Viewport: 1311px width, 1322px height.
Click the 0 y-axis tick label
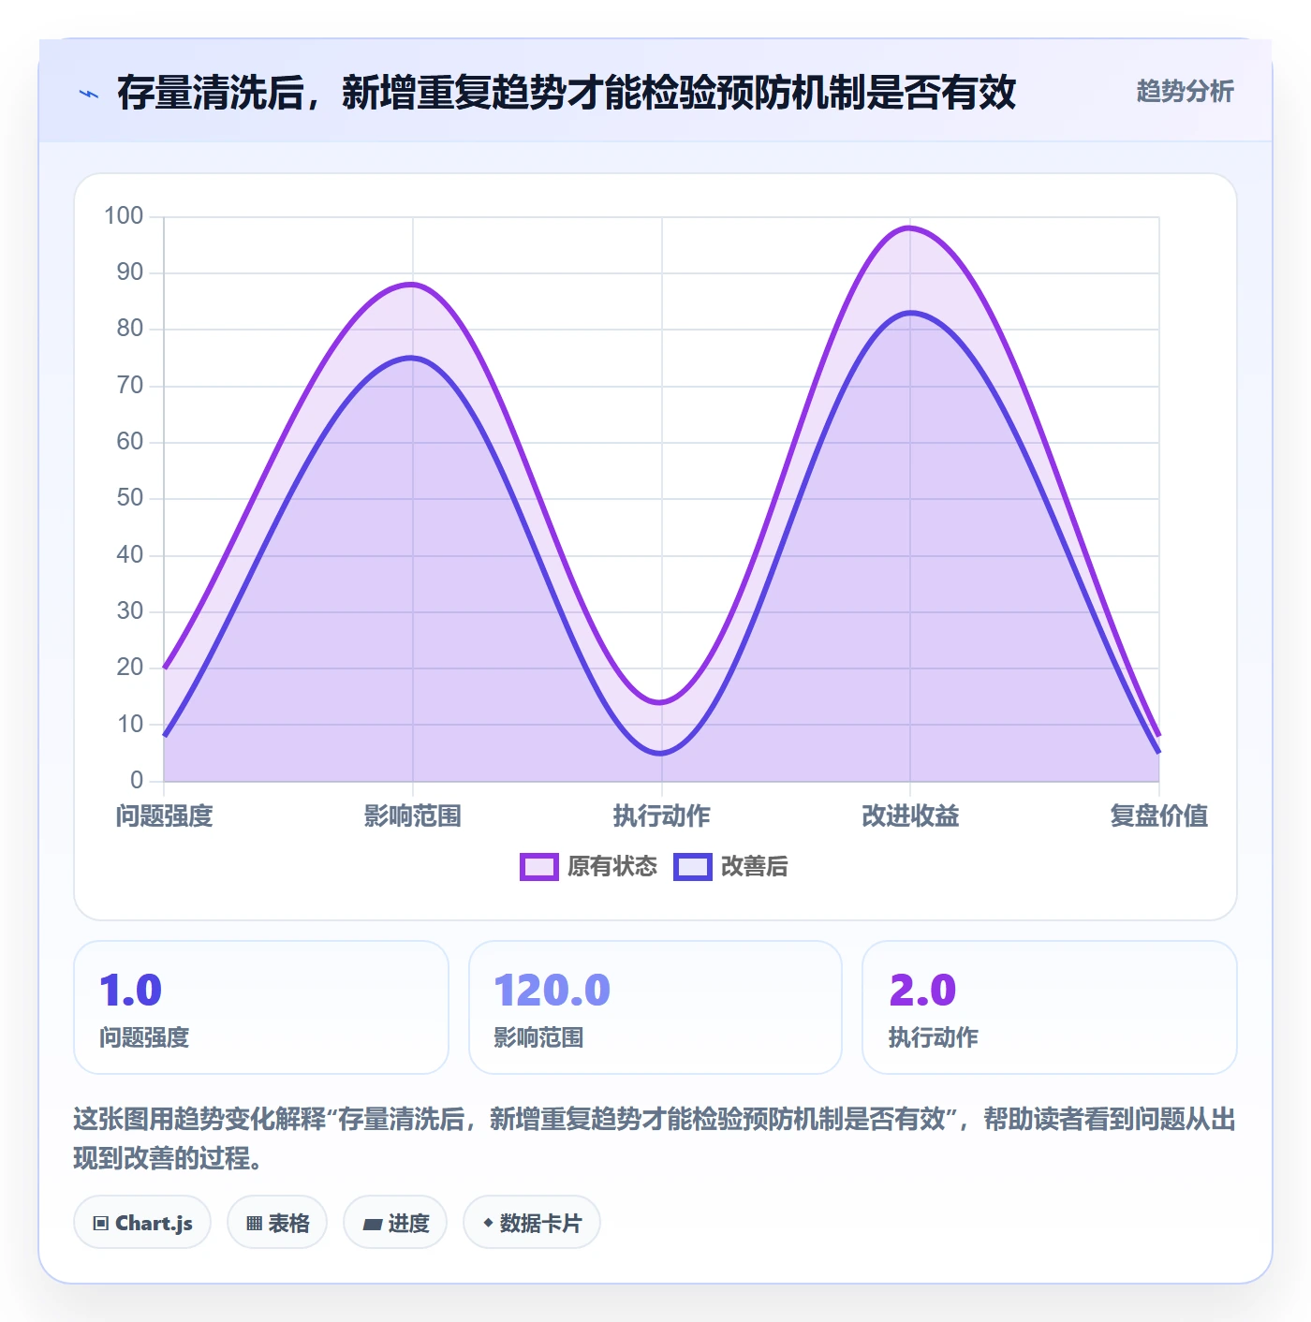point(137,781)
